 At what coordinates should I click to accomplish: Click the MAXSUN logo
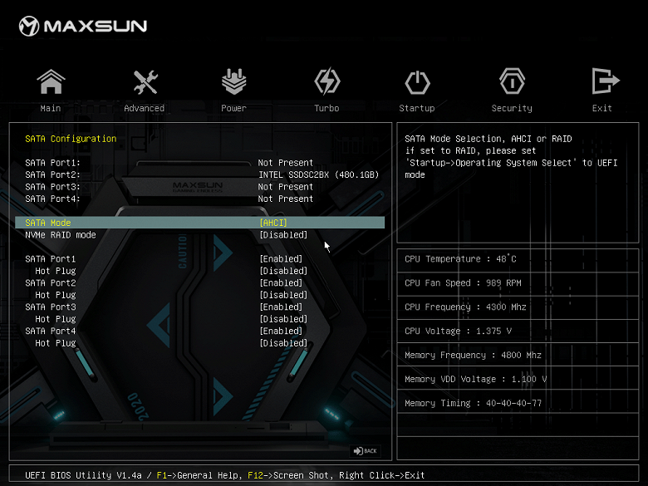coord(82,26)
